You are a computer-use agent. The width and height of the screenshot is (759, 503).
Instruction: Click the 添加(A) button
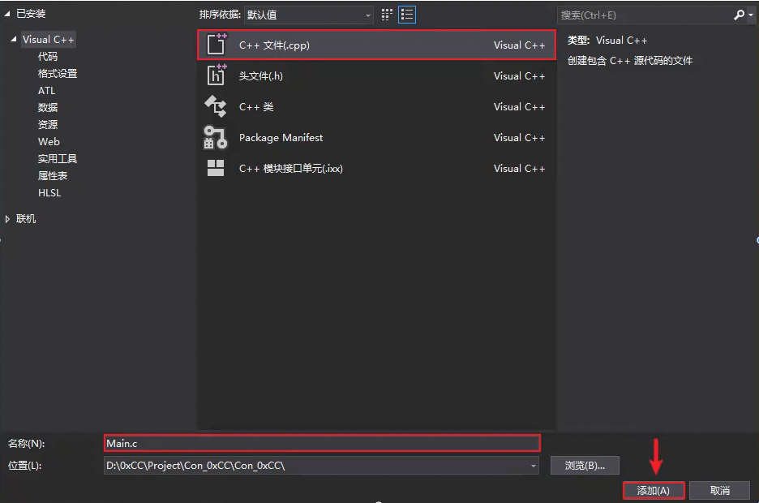[x=654, y=490]
